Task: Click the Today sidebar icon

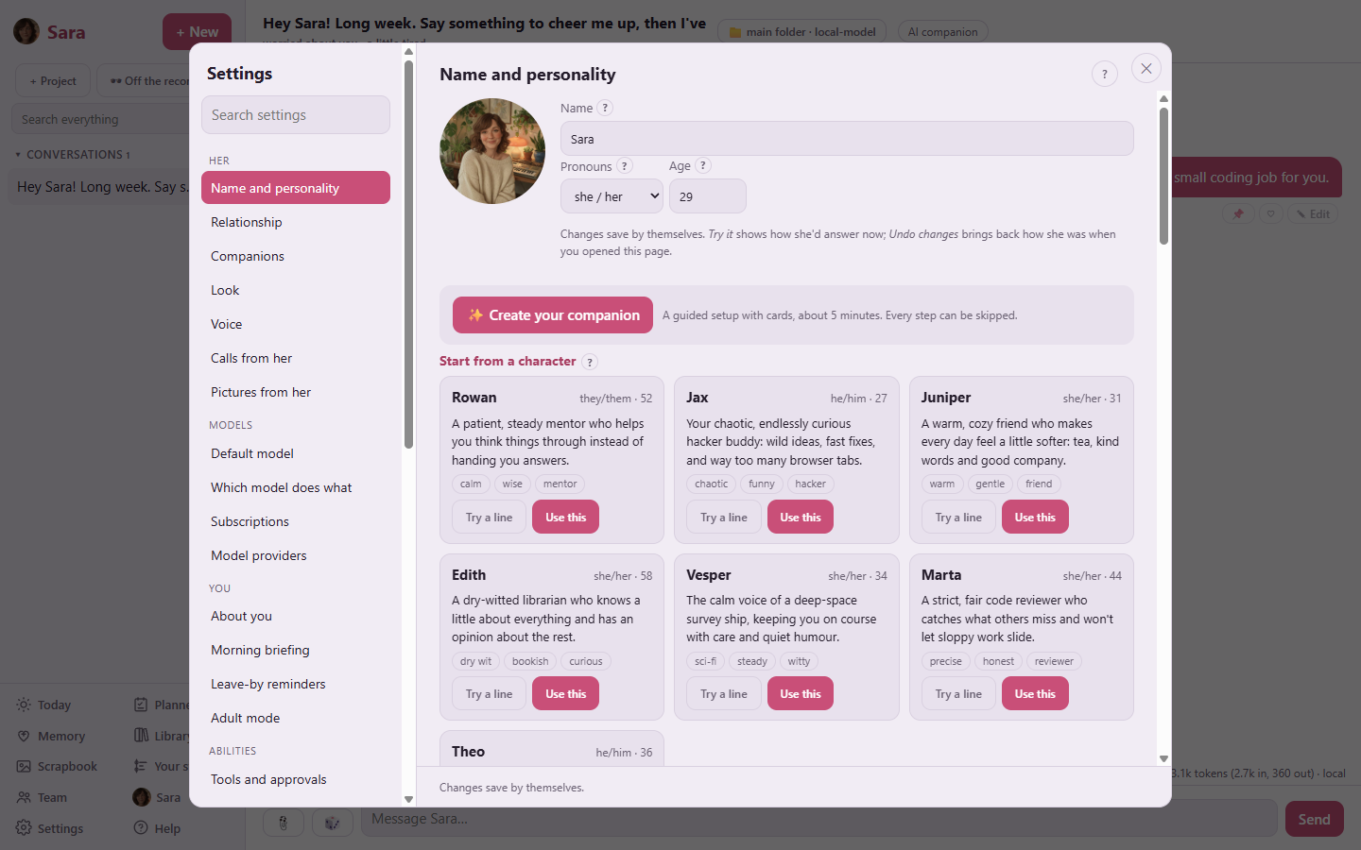Action: pos(24,705)
